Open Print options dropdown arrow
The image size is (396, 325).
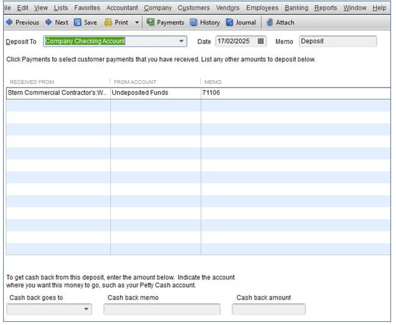(137, 22)
